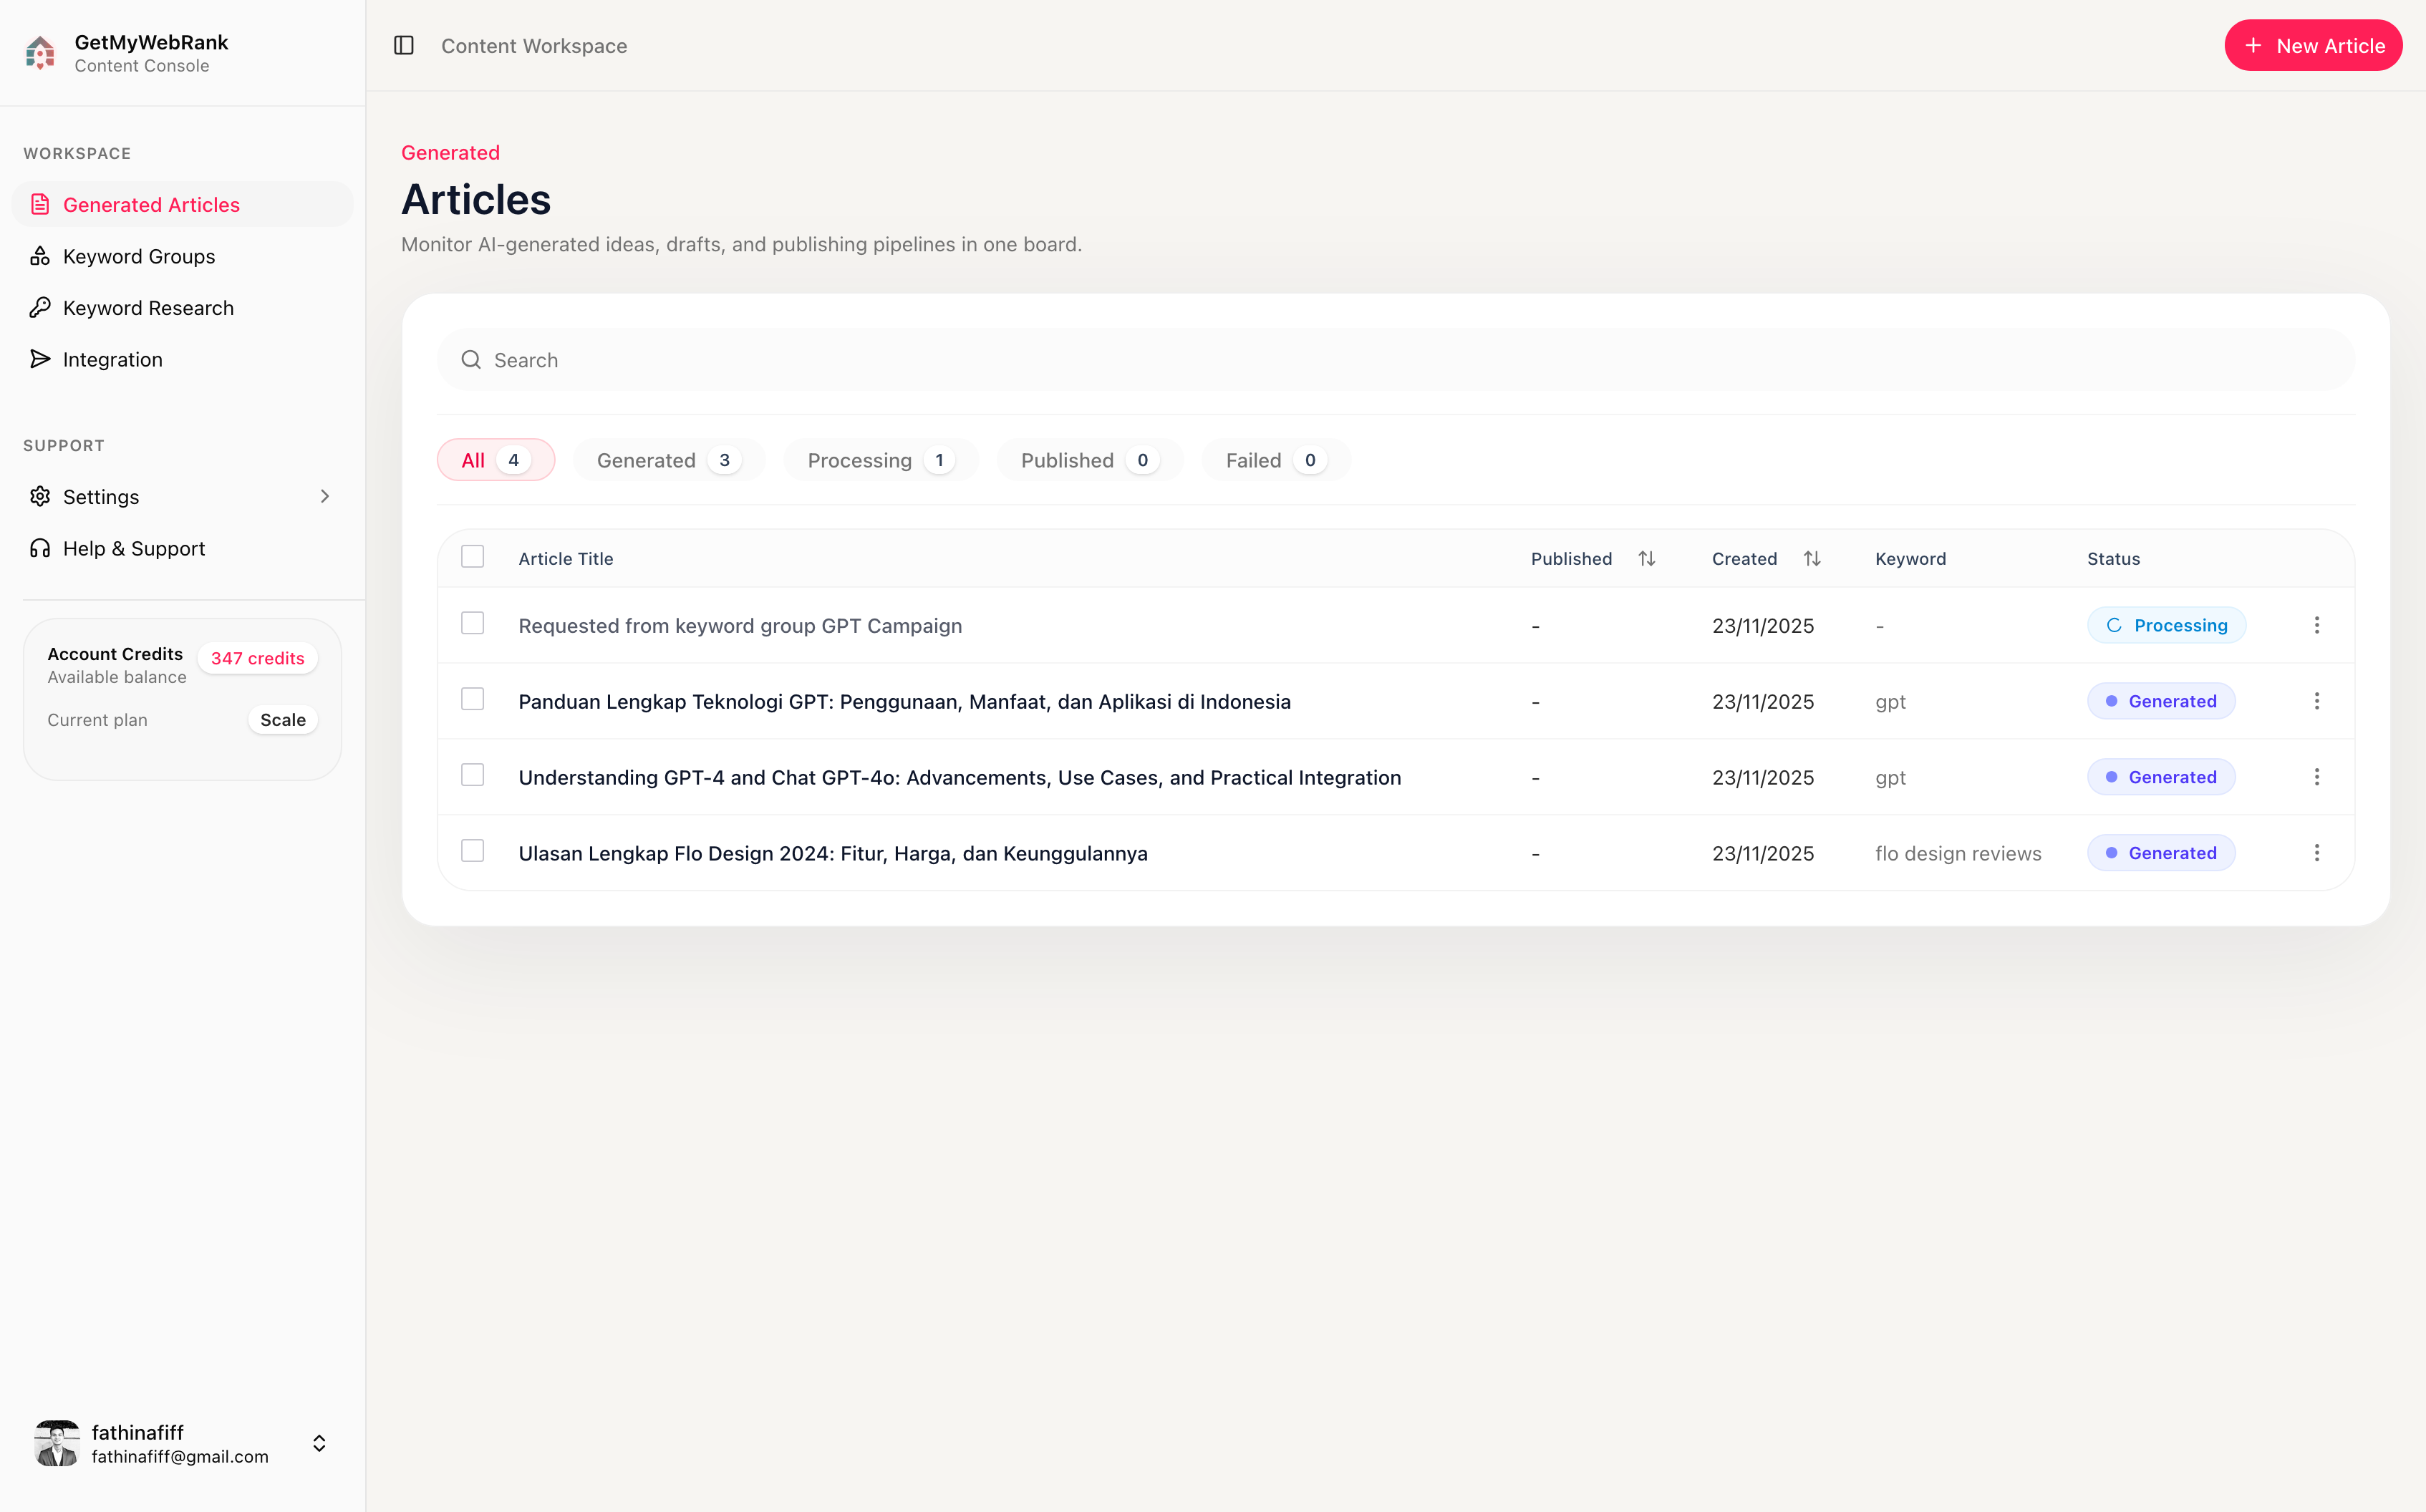The image size is (2426, 1512).
Task: Select the Generated Articles sidebar icon
Action: pyautogui.click(x=40, y=204)
